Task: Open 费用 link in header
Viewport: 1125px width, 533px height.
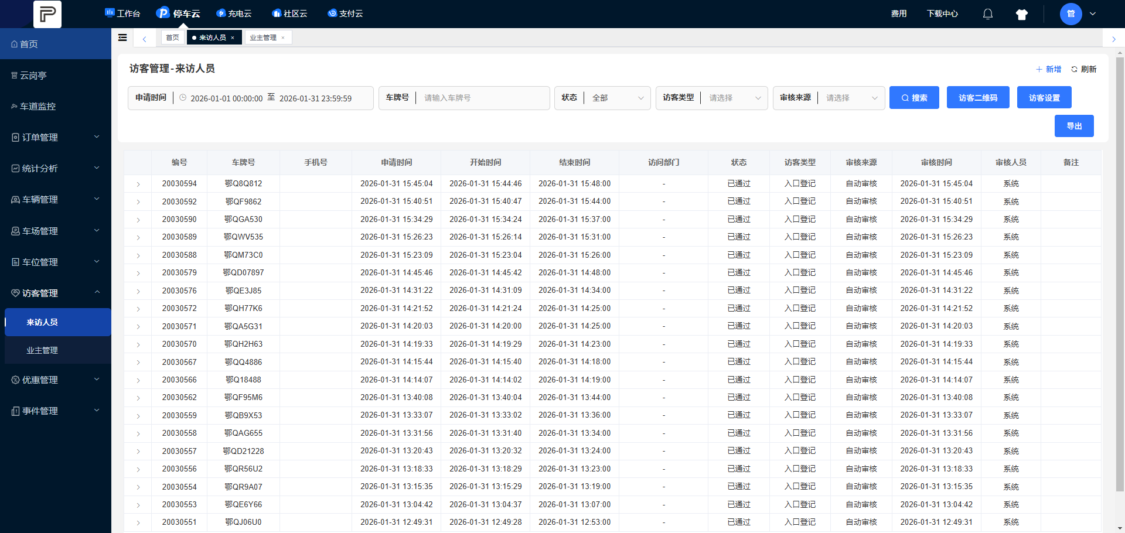Action: point(899,13)
